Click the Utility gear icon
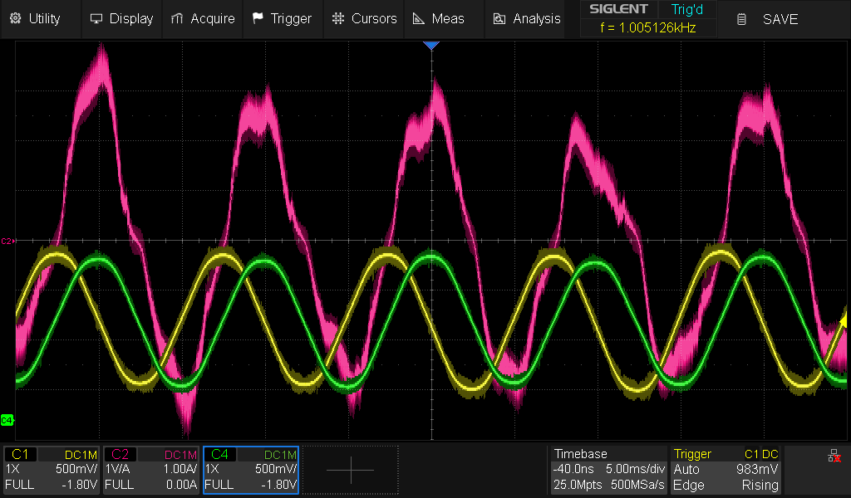Screen dimensions: 851x498 click(x=16, y=18)
